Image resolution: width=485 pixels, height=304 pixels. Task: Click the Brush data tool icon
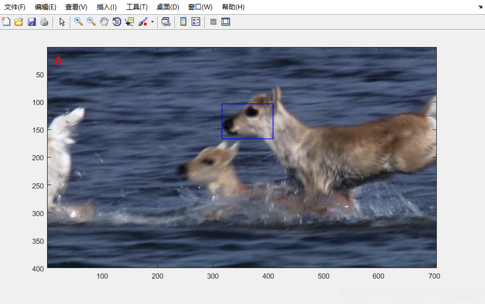[x=143, y=22]
